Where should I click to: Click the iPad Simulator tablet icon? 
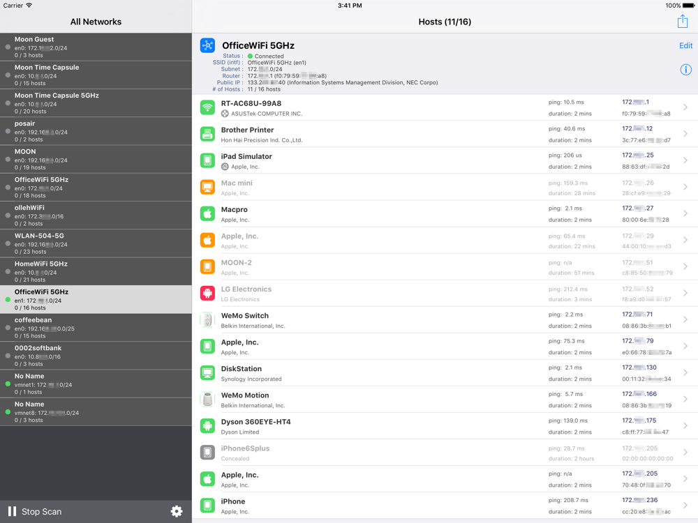click(x=207, y=160)
